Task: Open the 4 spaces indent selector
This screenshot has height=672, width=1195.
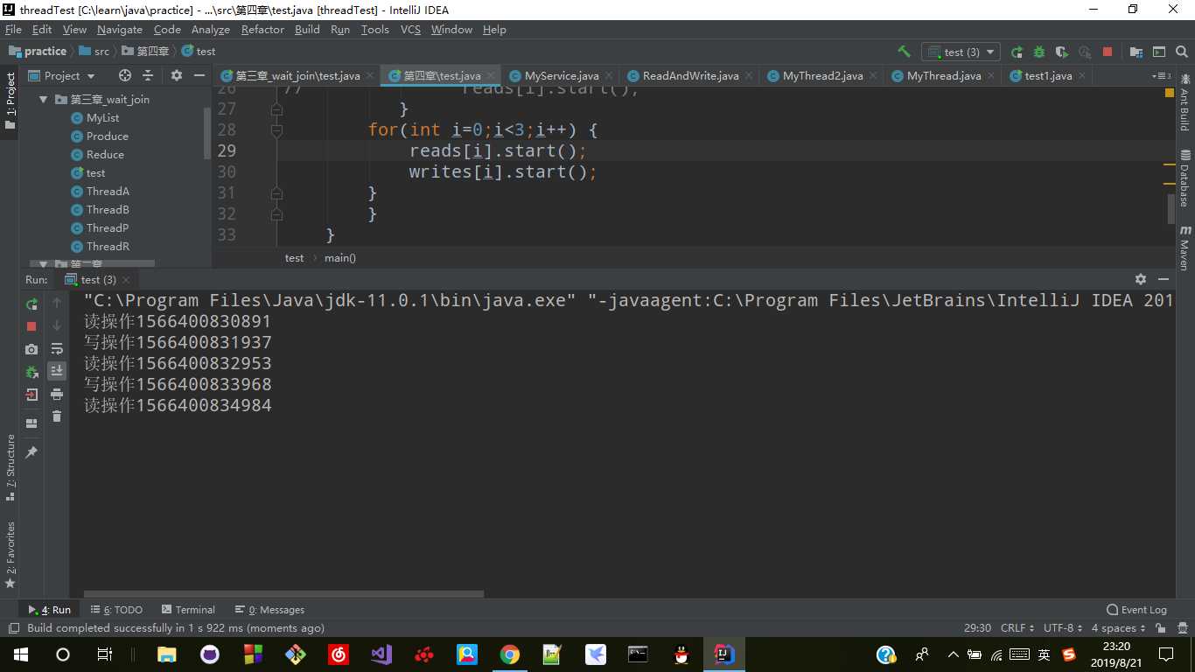Action: 1118,628
